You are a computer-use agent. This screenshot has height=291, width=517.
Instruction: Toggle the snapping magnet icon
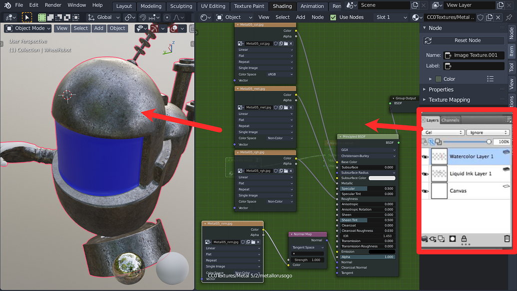click(143, 17)
